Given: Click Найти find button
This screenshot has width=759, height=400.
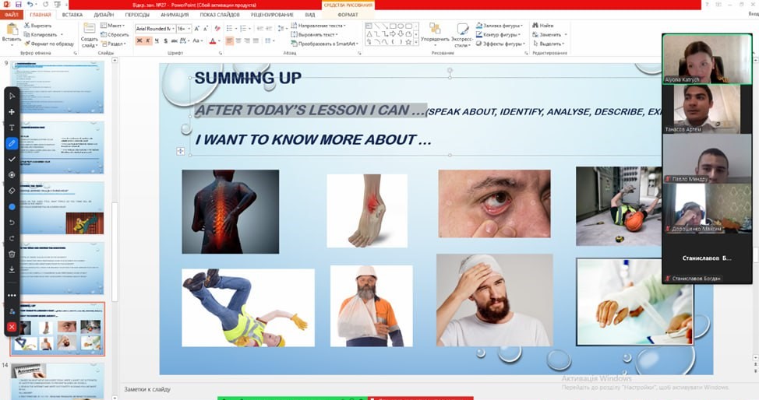Looking at the screenshot, I should tap(543, 25).
